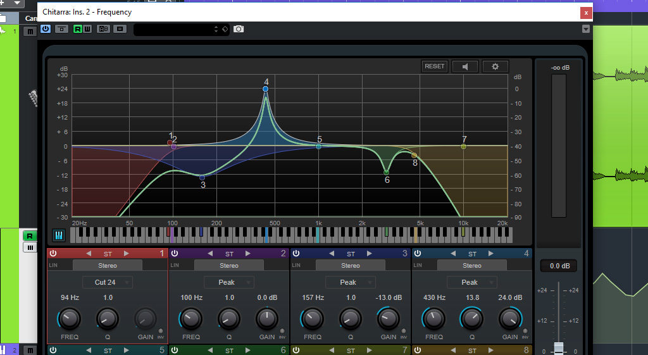The width and height of the screenshot is (648, 355).
Task: Toggle band 5 power button
Action: pyautogui.click(x=53, y=350)
